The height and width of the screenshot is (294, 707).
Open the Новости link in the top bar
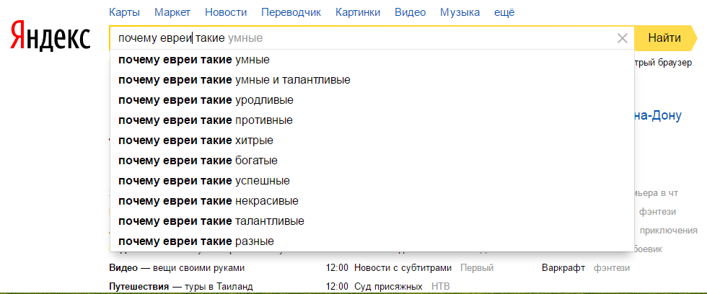coord(226,12)
